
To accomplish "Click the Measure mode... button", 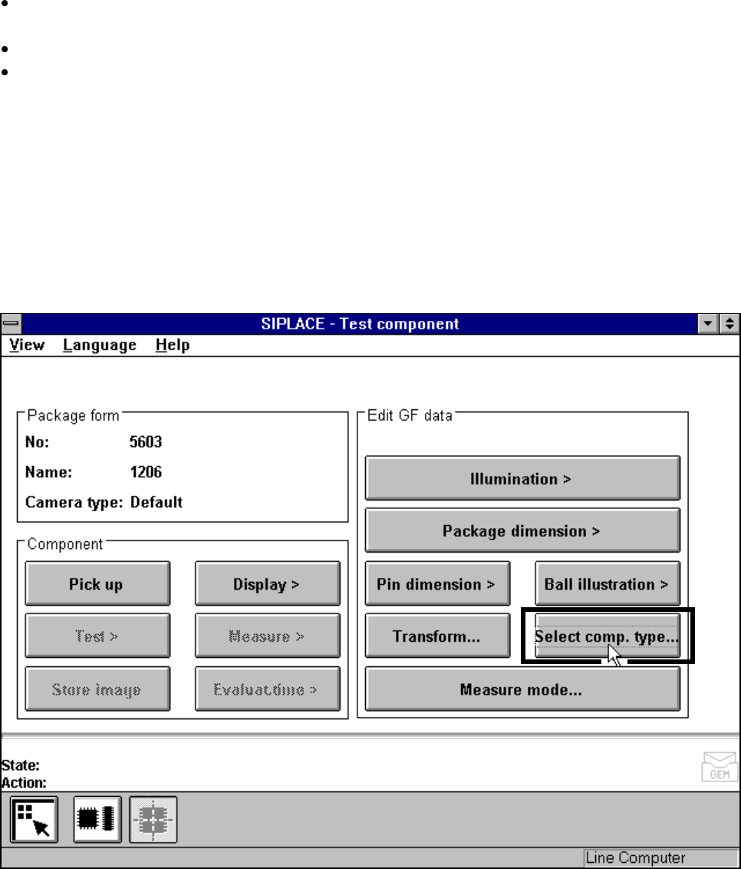I will point(522,689).
